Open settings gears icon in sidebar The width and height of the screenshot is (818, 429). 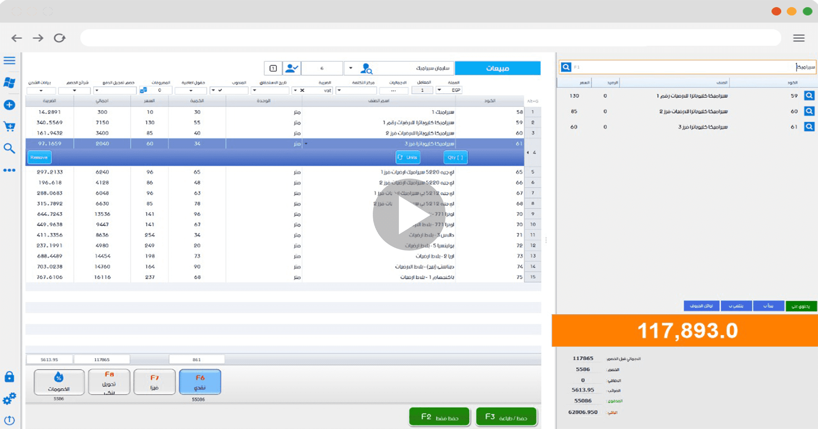[x=9, y=399]
